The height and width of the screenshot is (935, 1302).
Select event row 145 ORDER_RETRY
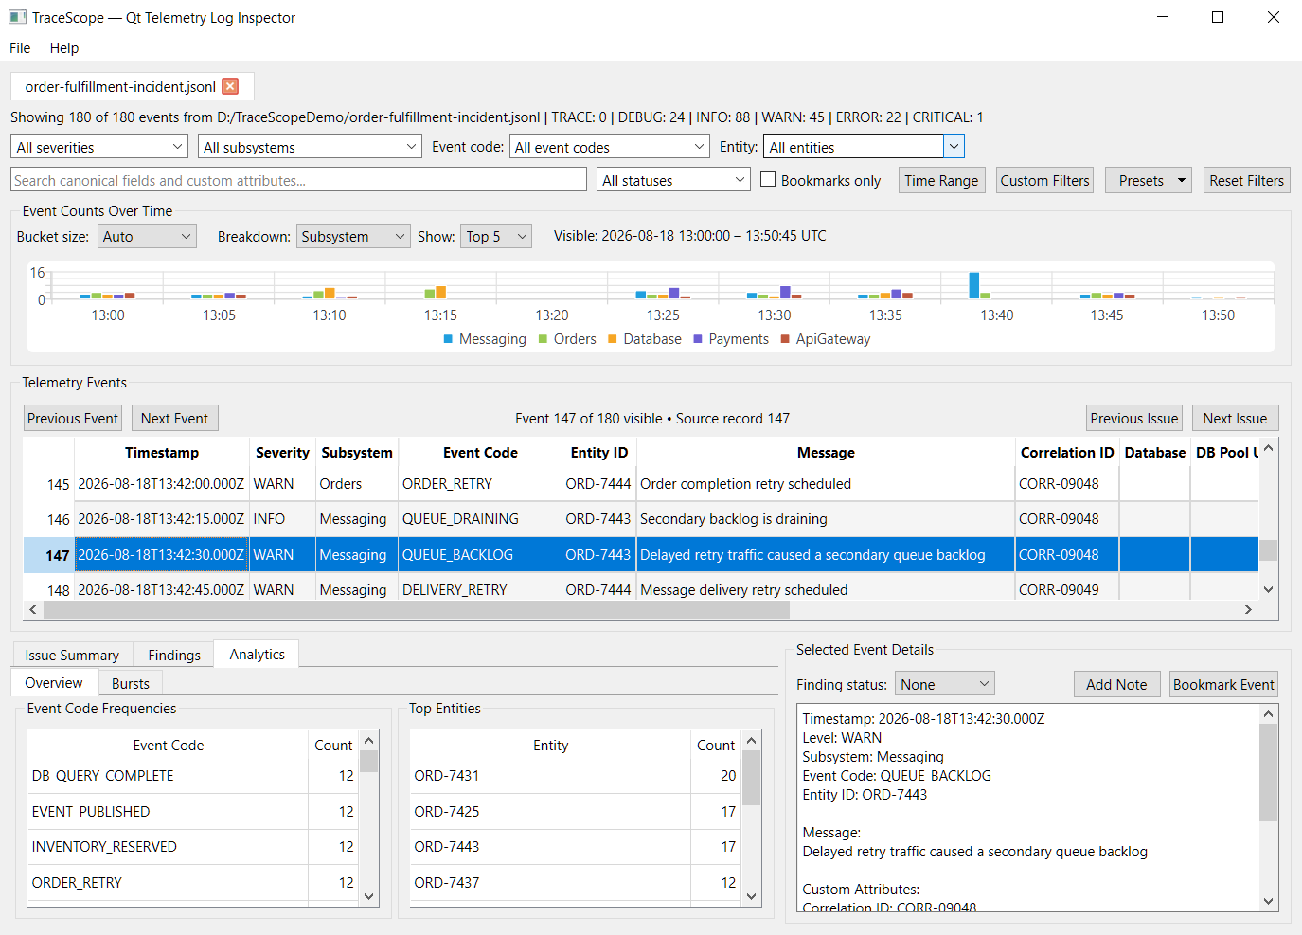click(x=641, y=483)
